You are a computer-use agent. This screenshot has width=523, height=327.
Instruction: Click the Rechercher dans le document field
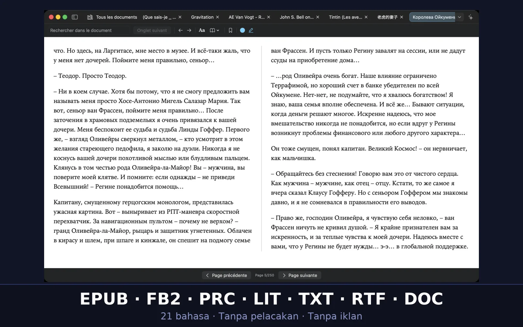pyautogui.click(x=88, y=30)
